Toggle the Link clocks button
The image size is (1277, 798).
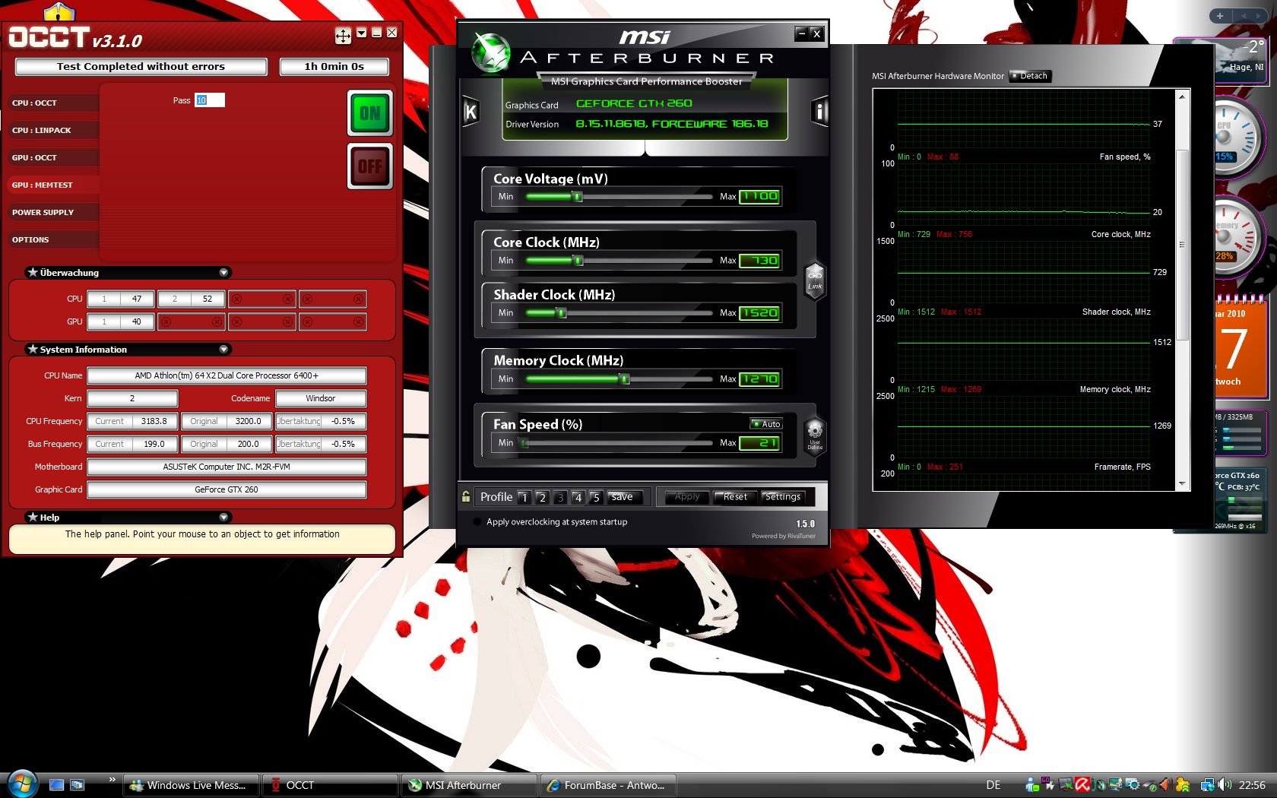[x=815, y=281]
